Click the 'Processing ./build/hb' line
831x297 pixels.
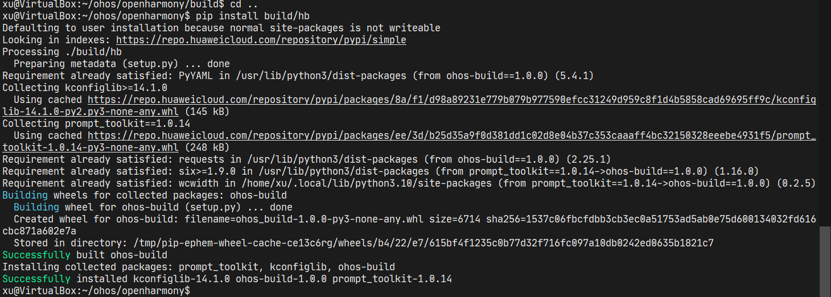[x=61, y=52]
